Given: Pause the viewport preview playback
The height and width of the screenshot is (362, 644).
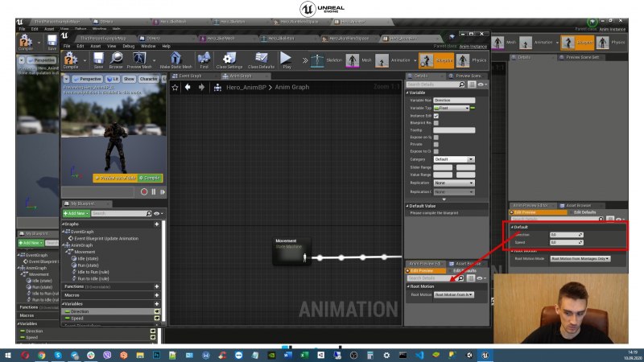Looking at the screenshot, I should 154,191.
